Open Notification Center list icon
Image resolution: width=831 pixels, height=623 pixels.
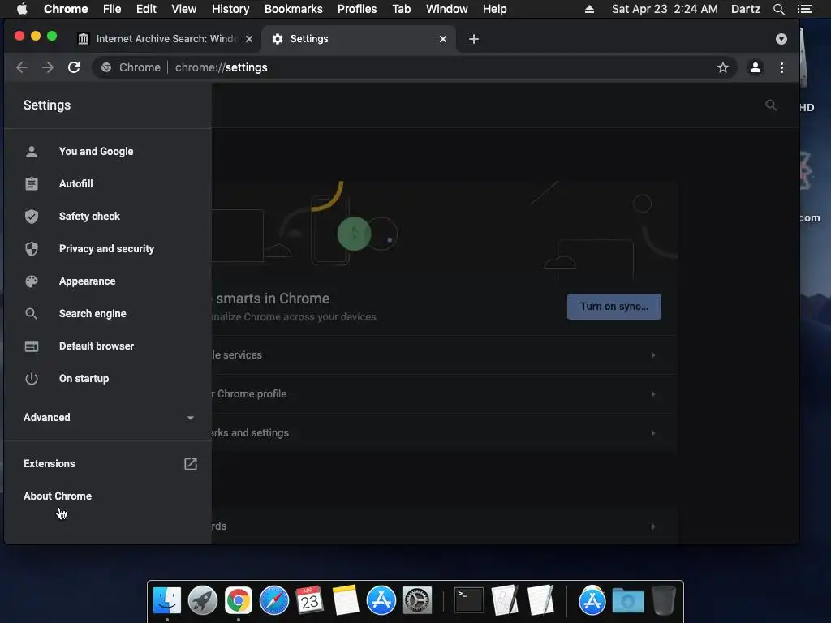pos(804,9)
